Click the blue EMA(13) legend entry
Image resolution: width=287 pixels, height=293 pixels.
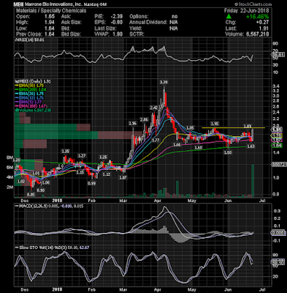[x=29, y=97]
